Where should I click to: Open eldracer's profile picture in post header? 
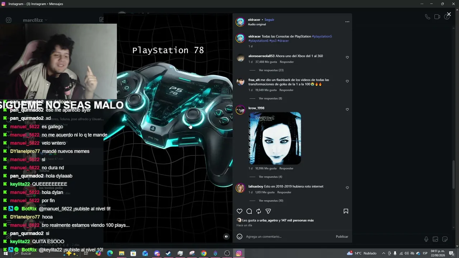pos(240,22)
